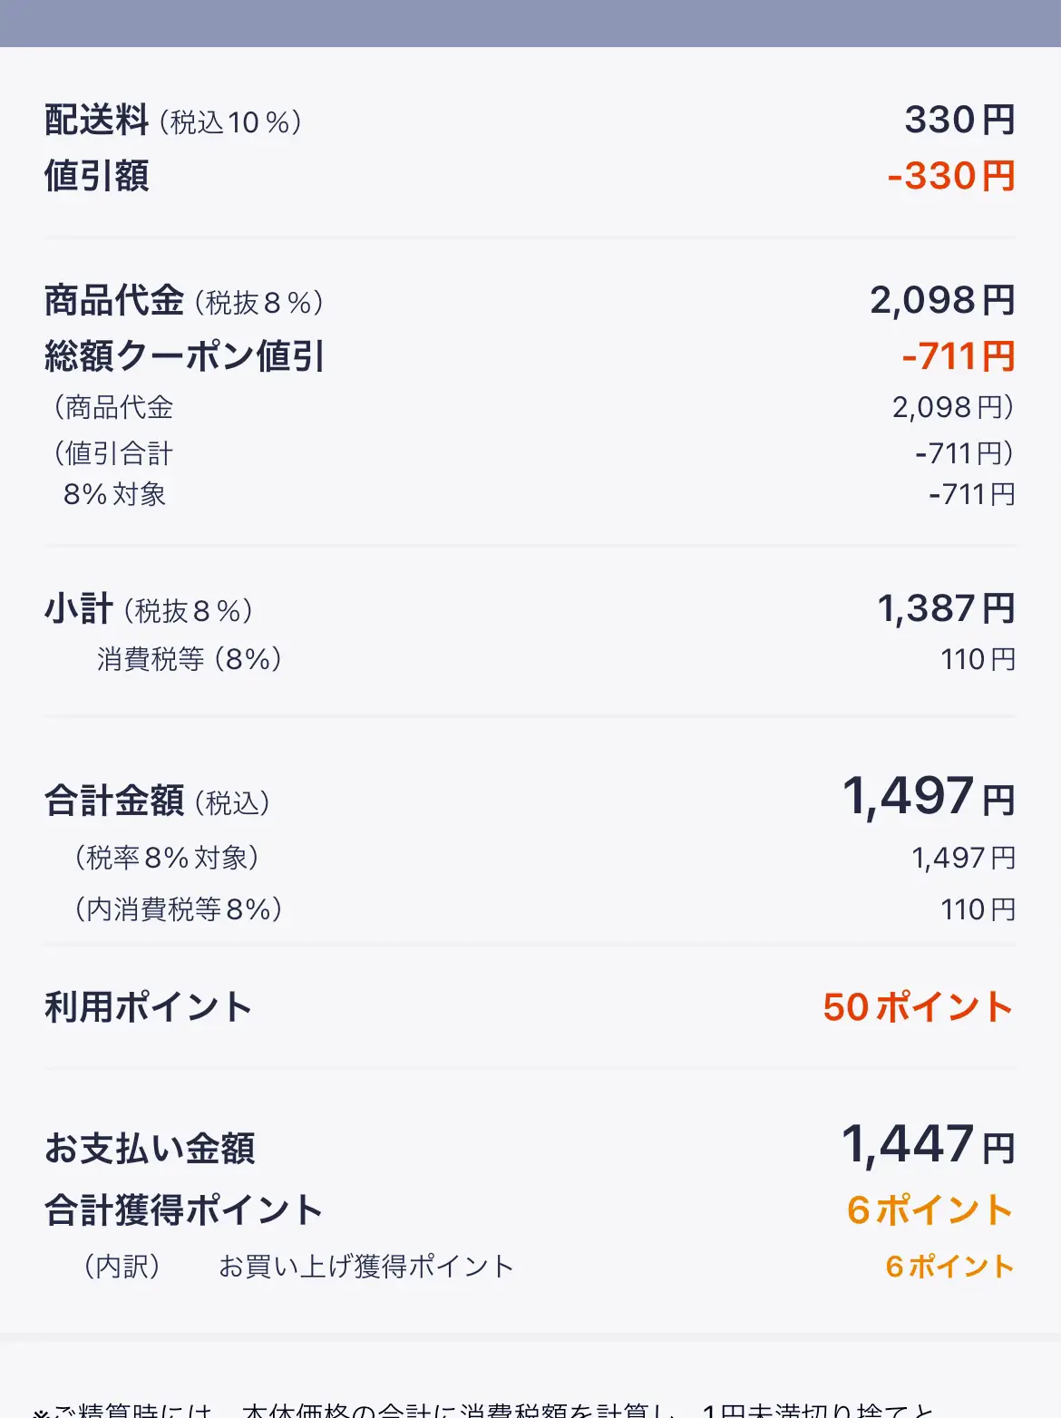The height and width of the screenshot is (1418, 1061).
Task: Click the 8%対象 row label
Action: pyautogui.click(x=114, y=494)
